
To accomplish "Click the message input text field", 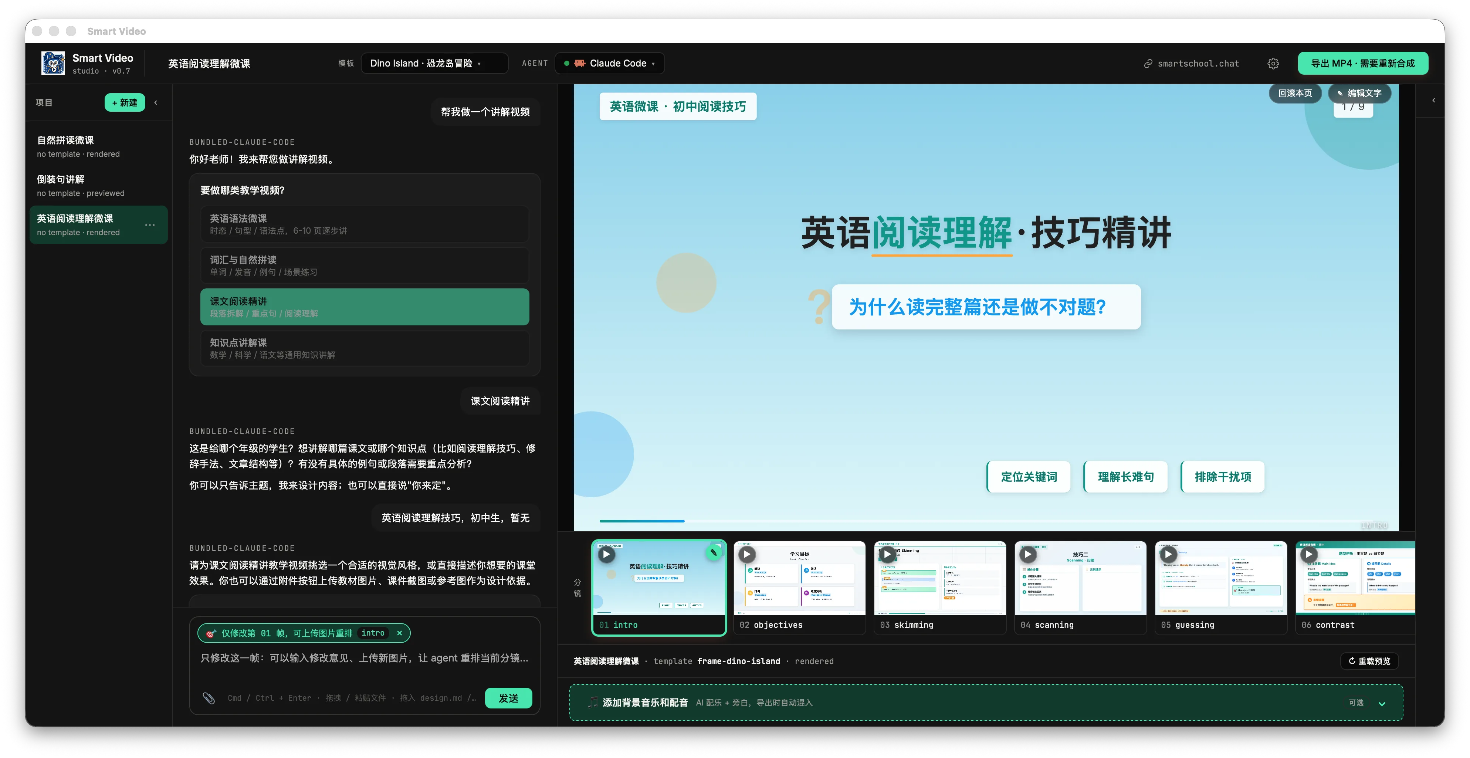I will pos(365,657).
